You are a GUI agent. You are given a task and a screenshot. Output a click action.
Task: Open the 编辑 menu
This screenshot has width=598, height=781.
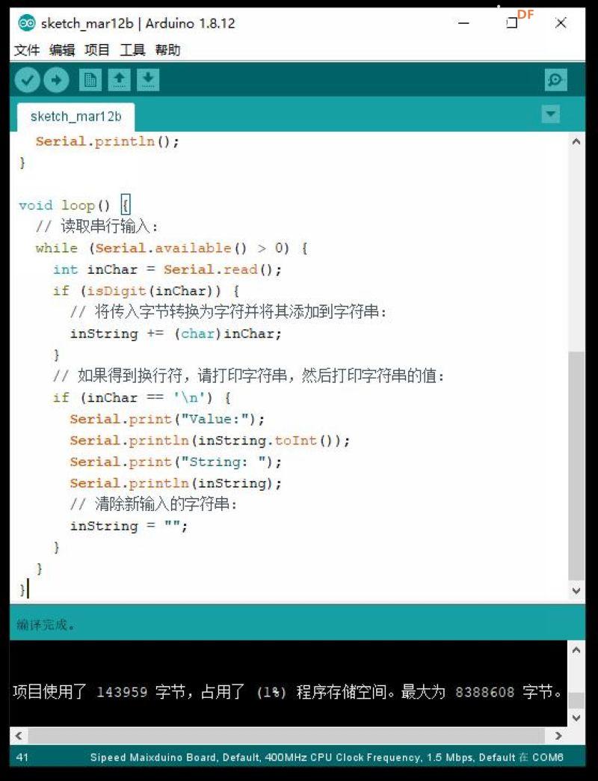coord(62,50)
